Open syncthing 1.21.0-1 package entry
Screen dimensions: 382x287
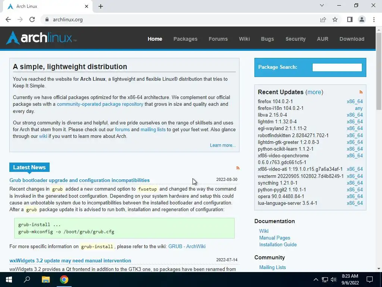click(x=278, y=183)
